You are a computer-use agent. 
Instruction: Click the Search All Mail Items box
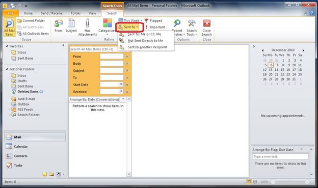94,49
